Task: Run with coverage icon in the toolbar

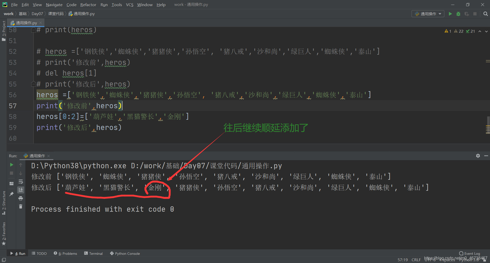Action: [467, 14]
